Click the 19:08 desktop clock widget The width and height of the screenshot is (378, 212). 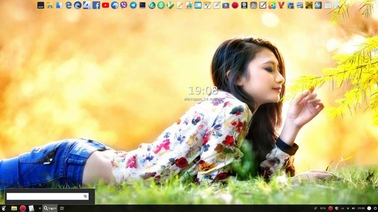[203, 91]
